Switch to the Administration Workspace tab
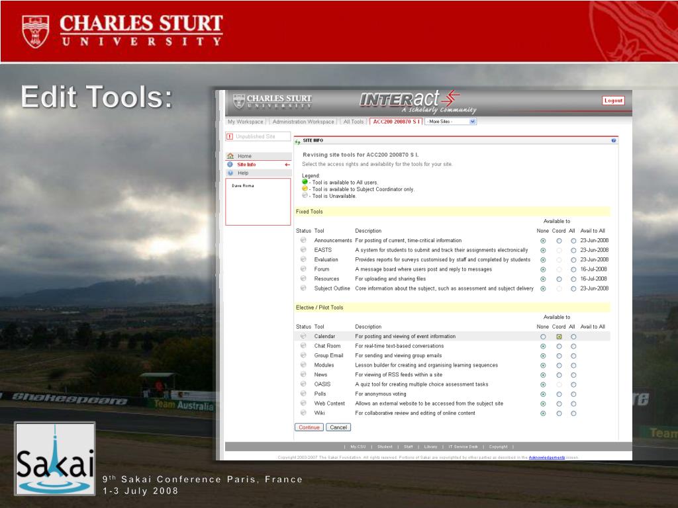 click(303, 122)
